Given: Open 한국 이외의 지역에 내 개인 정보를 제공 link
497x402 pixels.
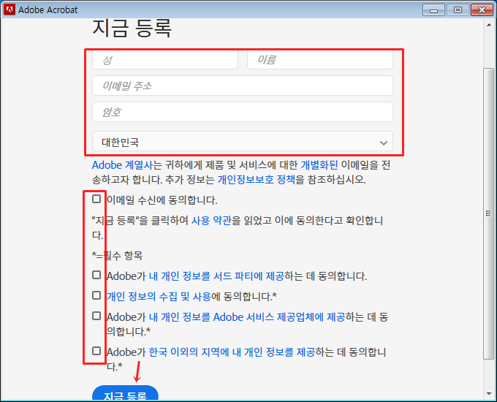Looking at the screenshot, I should click(x=232, y=352).
